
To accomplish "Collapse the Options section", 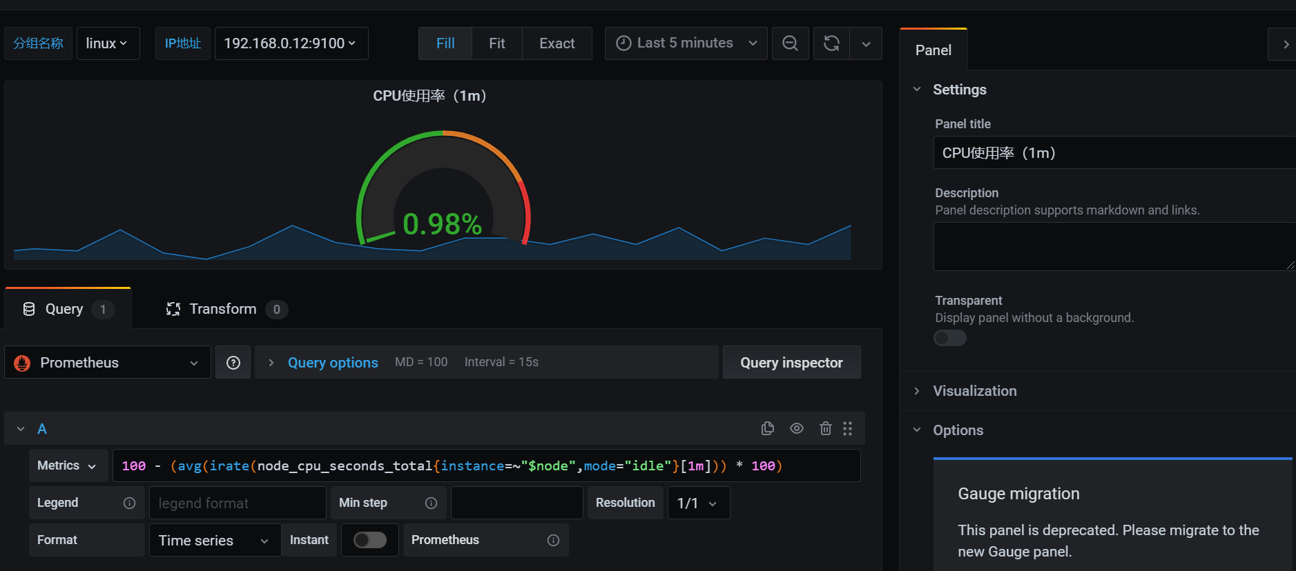I will pyautogui.click(x=917, y=430).
